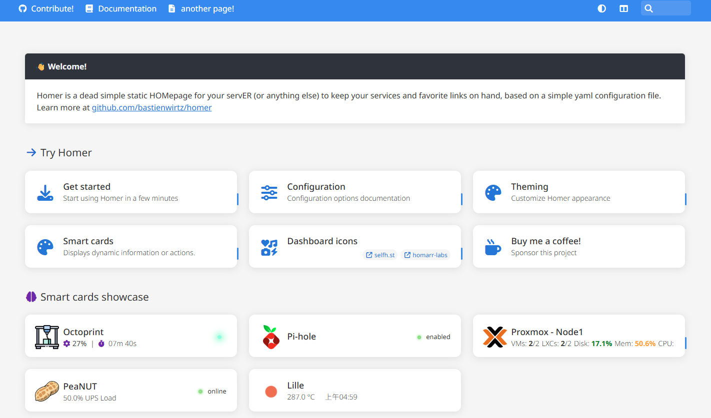Follow the github.com/bastienwirtz/homer link
This screenshot has width=711, height=418.
(151, 107)
